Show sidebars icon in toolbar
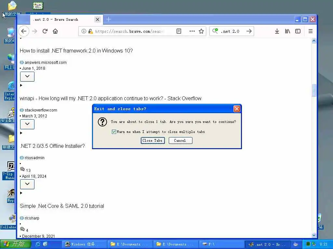The width and height of the screenshot is (333, 249). pos(298,31)
